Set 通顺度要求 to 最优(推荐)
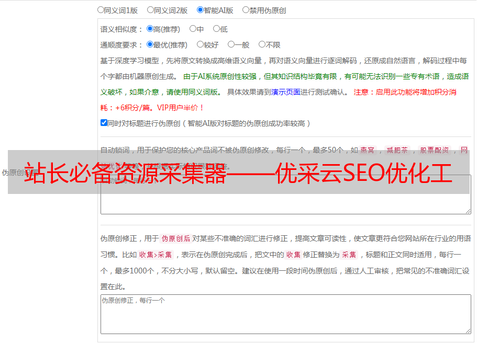 click(x=150, y=44)
